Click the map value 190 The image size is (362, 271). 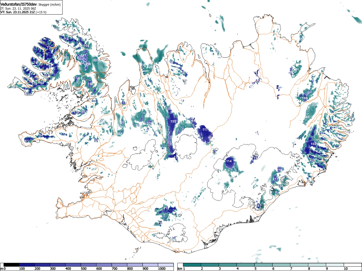click(x=90, y=84)
